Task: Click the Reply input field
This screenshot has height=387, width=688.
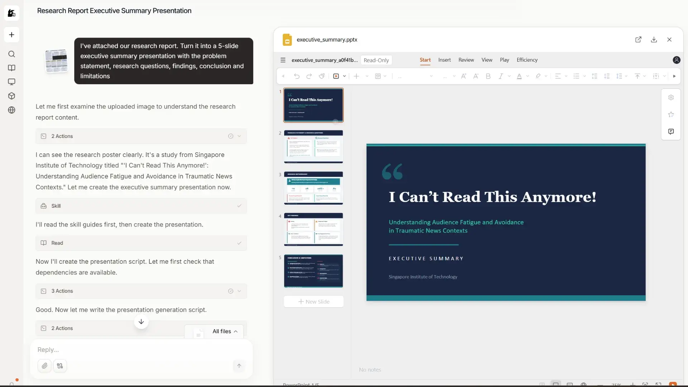Action: [141, 350]
